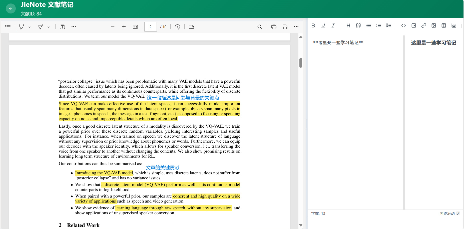
Task: Insert inline code in the note
Action: pos(404,25)
